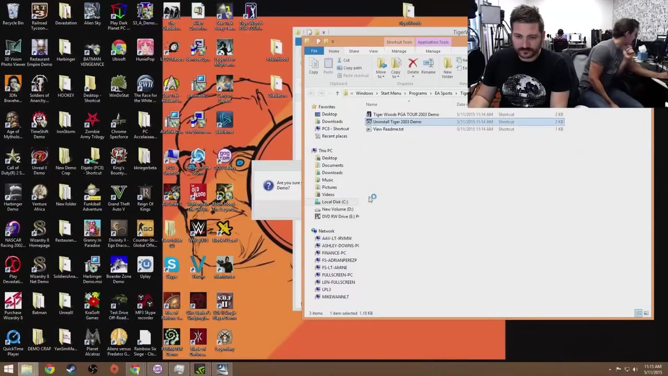Open Pictures under This PC

[x=329, y=187]
